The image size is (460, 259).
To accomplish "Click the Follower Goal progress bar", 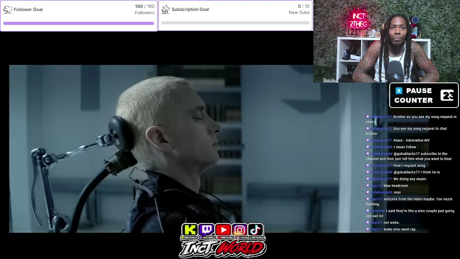I will 79,23.
